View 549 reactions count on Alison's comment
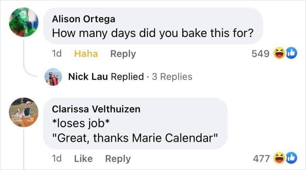Screen dimensions: 306x170 pyautogui.click(x=261, y=53)
